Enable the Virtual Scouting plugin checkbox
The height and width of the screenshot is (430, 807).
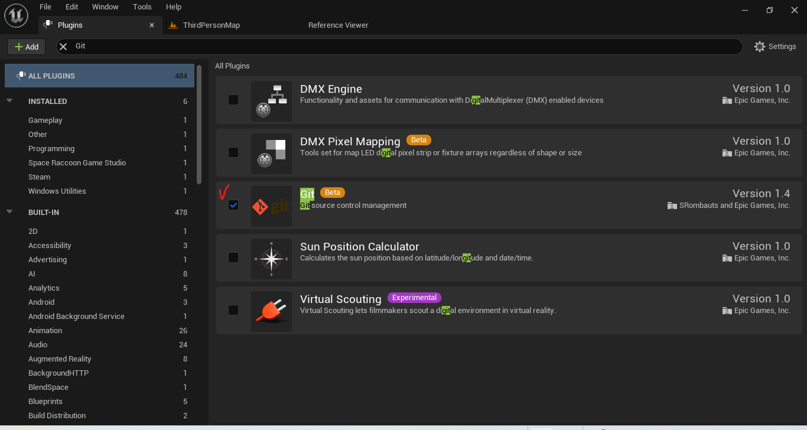pos(233,310)
